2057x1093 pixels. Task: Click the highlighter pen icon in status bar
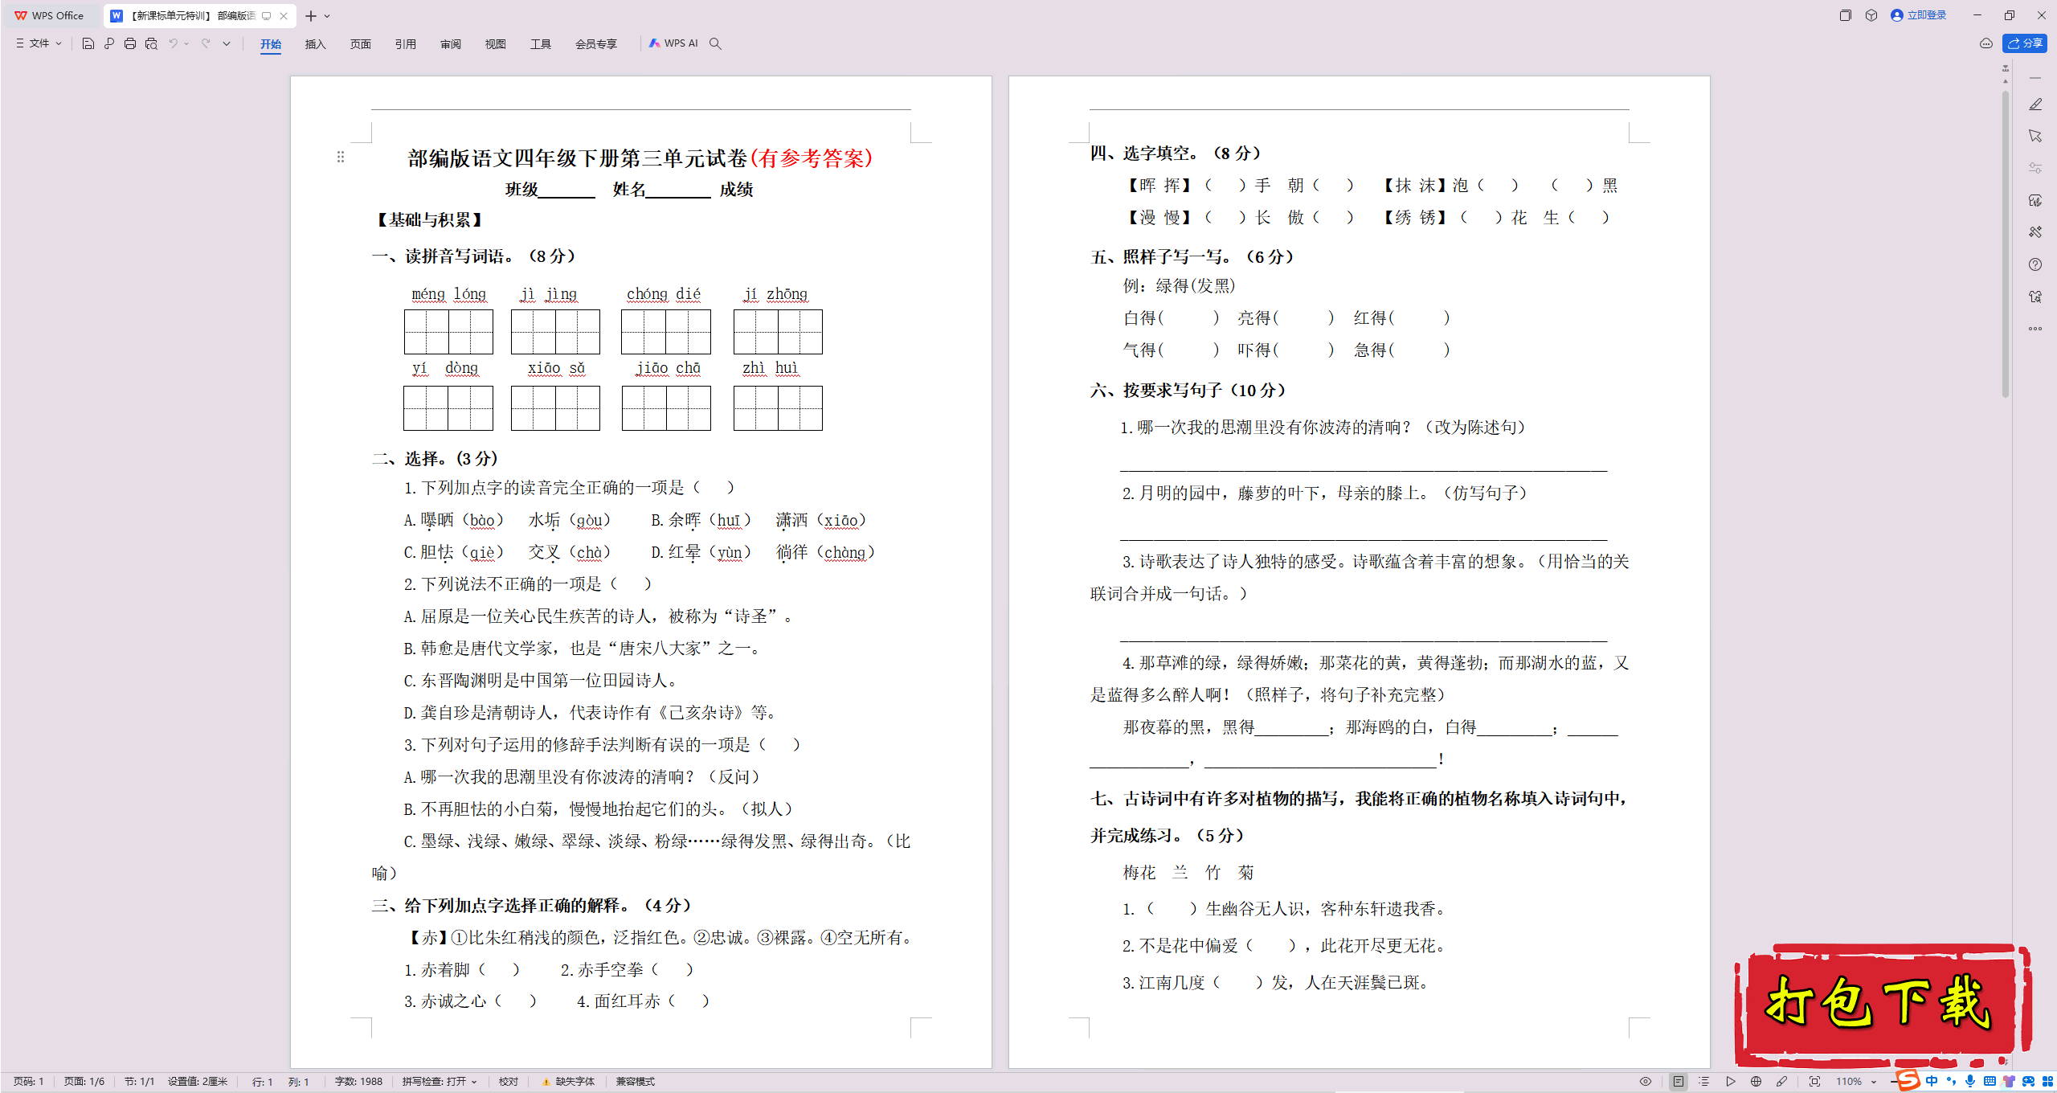(x=1781, y=1082)
